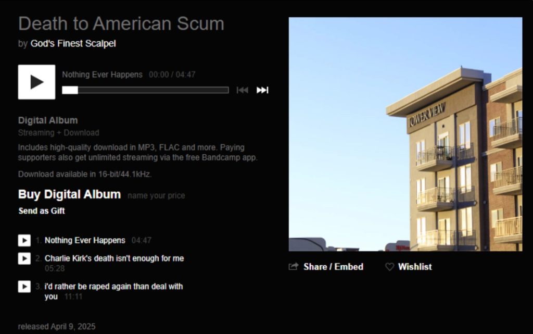Seek to the middle of the playback progress bar
Screen dimensions: 533x334
pyautogui.click(x=145, y=90)
